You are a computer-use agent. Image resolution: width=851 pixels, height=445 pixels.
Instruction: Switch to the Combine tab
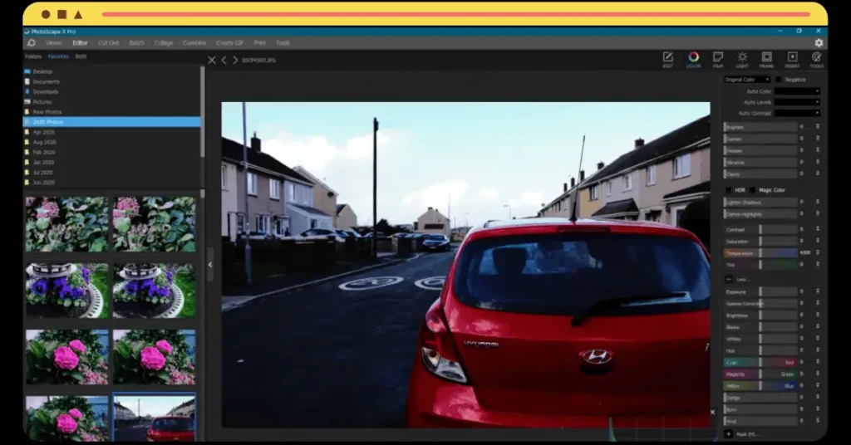click(x=194, y=43)
